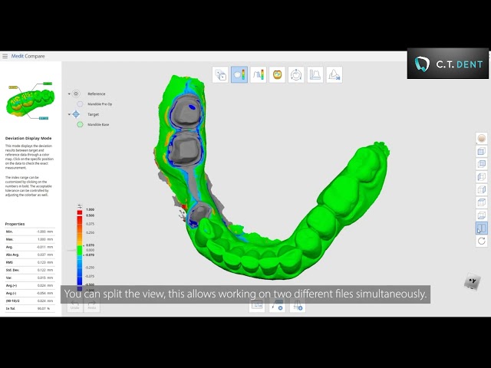The width and height of the screenshot is (491, 368).
Task: Select the Target crosshair icon
Action: click(x=76, y=114)
